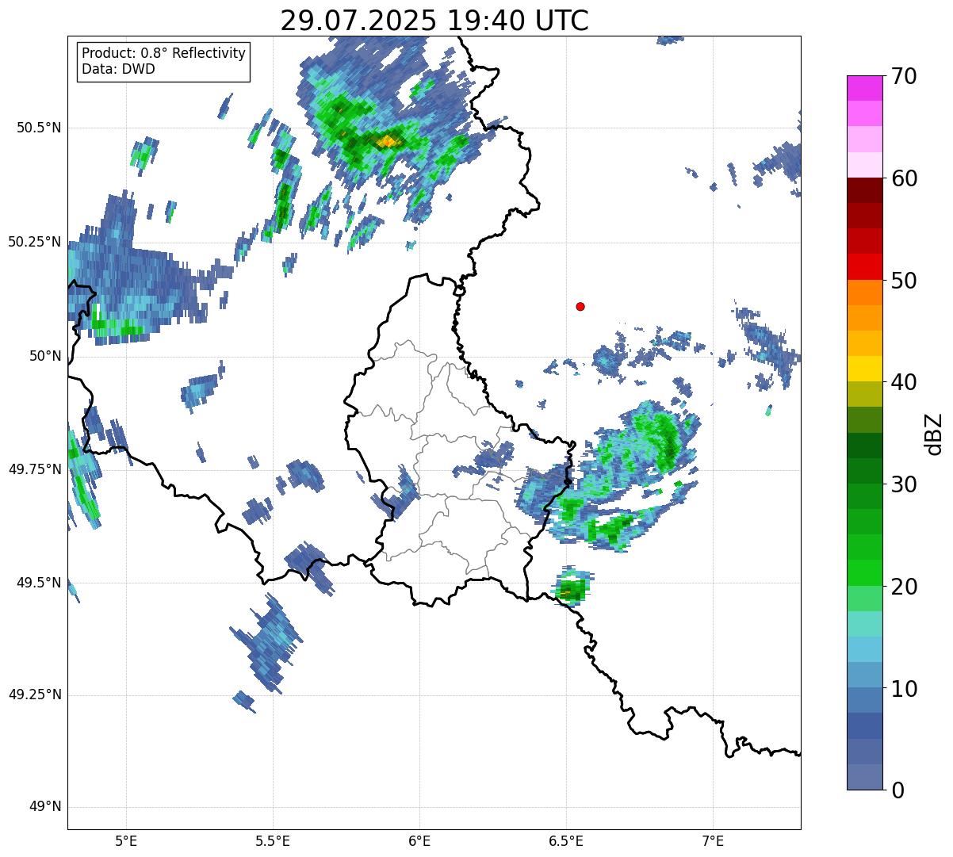Click the orange high-reflectivity core near 50.5°N

pyautogui.click(x=387, y=142)
